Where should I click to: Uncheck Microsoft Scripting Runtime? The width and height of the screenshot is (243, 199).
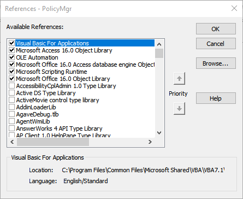point(12,72)
